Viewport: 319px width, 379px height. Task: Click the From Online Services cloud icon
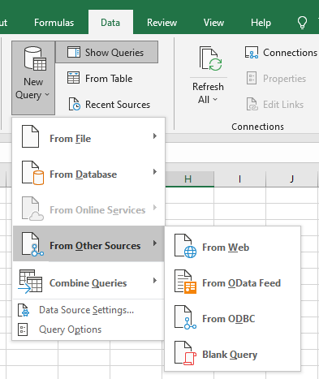(32, 209)
